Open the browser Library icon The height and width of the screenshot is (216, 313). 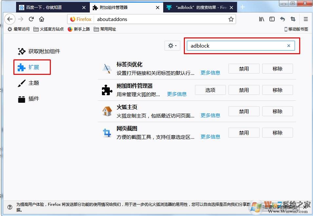pyautogui.click(x=261, y=19)
